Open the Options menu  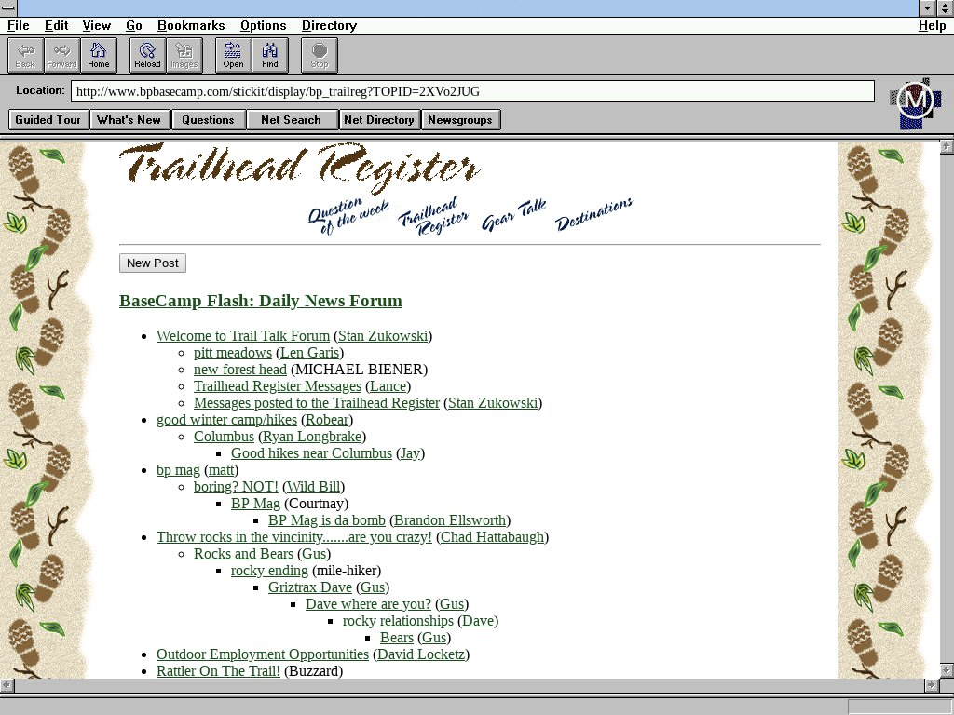click(263, 25)
